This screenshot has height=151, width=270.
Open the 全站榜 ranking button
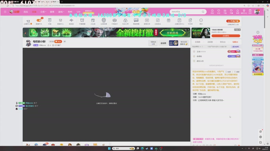pos(163,43)
